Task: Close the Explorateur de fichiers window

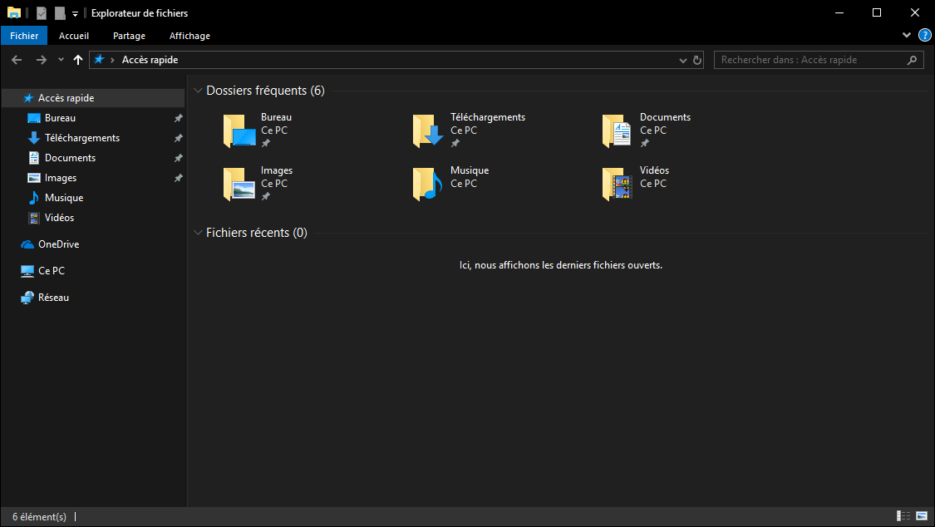Action: pyautogui.click(x=915, y=12)
